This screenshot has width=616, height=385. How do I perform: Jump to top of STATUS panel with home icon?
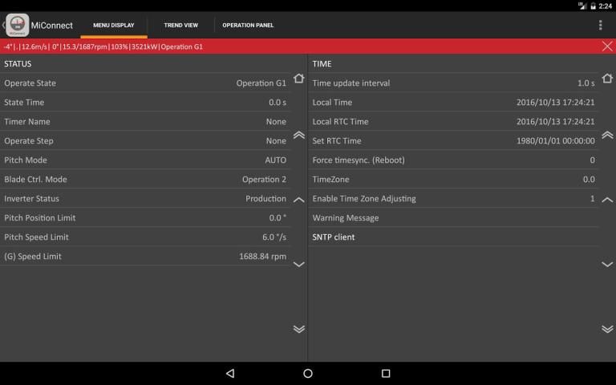298,79
